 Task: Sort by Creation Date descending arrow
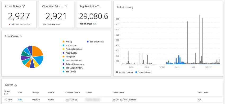(x=79, y=93)
